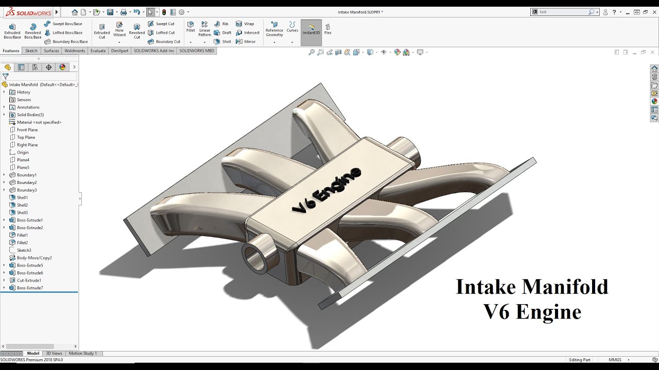The width and height of the screenshot is (659, 370).
Task: Click the Rebuild traffic-light icon
Action: click(x=164, y=12)
